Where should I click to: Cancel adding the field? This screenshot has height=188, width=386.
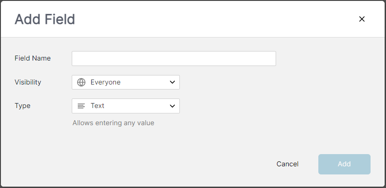(x=287, y=164)
